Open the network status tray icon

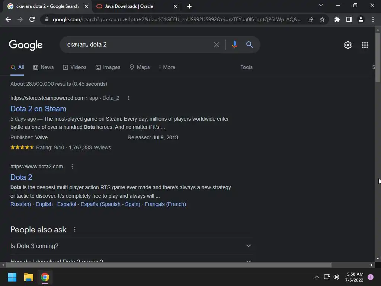(x=327, y=277)
